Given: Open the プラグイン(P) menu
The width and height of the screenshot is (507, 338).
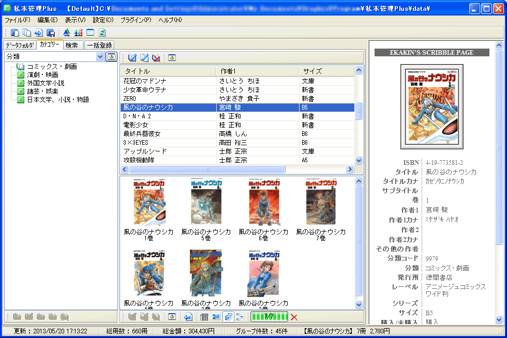Looking at the screenshot, I should [136, 20].
